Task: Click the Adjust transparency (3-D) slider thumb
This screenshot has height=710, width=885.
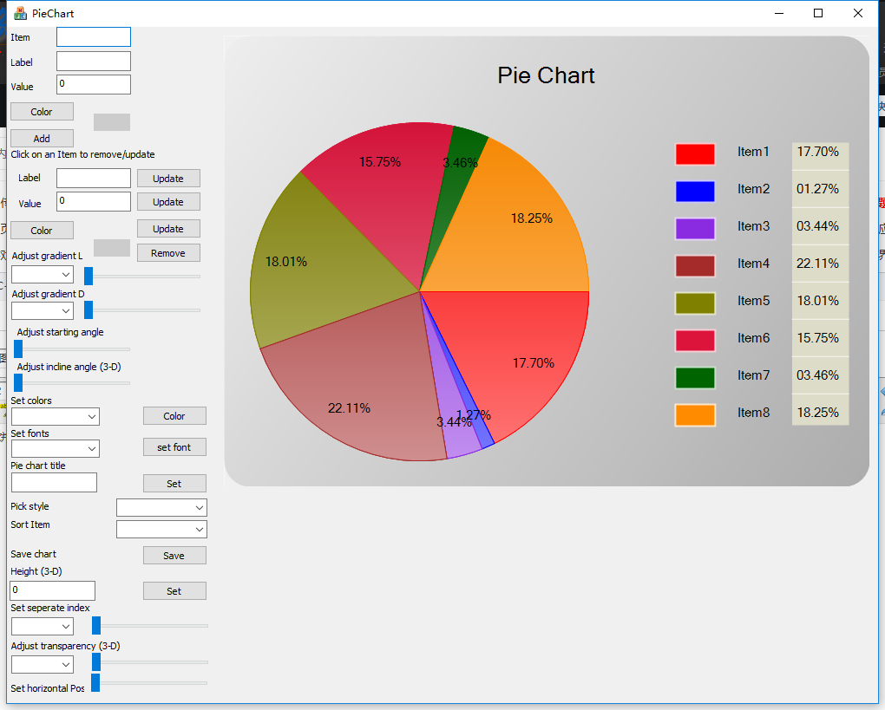Action: click(96, 662)
